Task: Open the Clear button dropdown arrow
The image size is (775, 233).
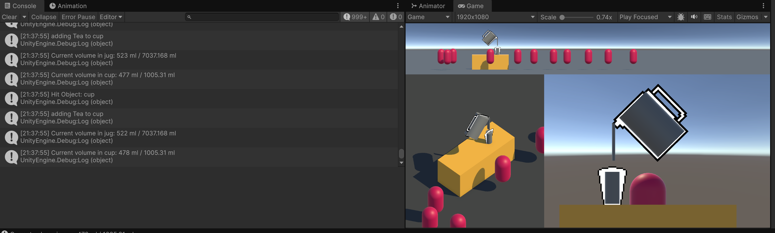Action: [x=24, y=17]
